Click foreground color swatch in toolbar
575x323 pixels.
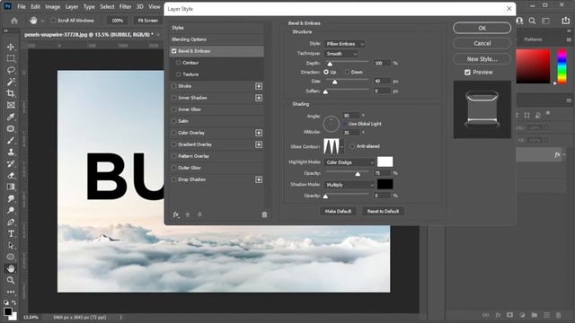pyautogui.click(x=8, y=311)
